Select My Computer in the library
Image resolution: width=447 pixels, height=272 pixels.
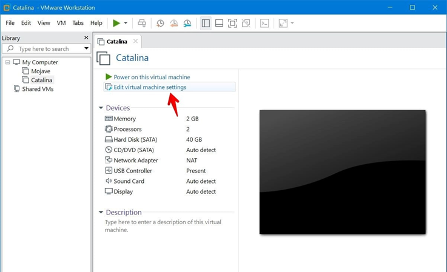(x=40, y=62)
